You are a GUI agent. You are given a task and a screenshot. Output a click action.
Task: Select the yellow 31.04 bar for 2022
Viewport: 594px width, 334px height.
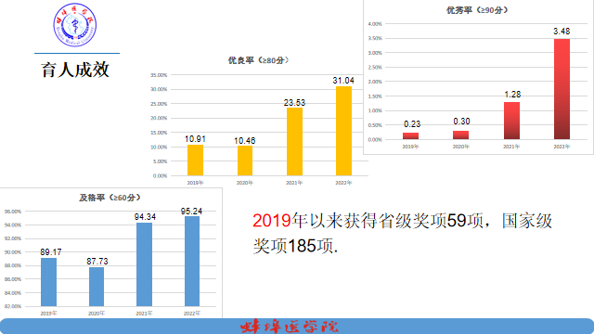pyautogui.click(x=343, y=131)
